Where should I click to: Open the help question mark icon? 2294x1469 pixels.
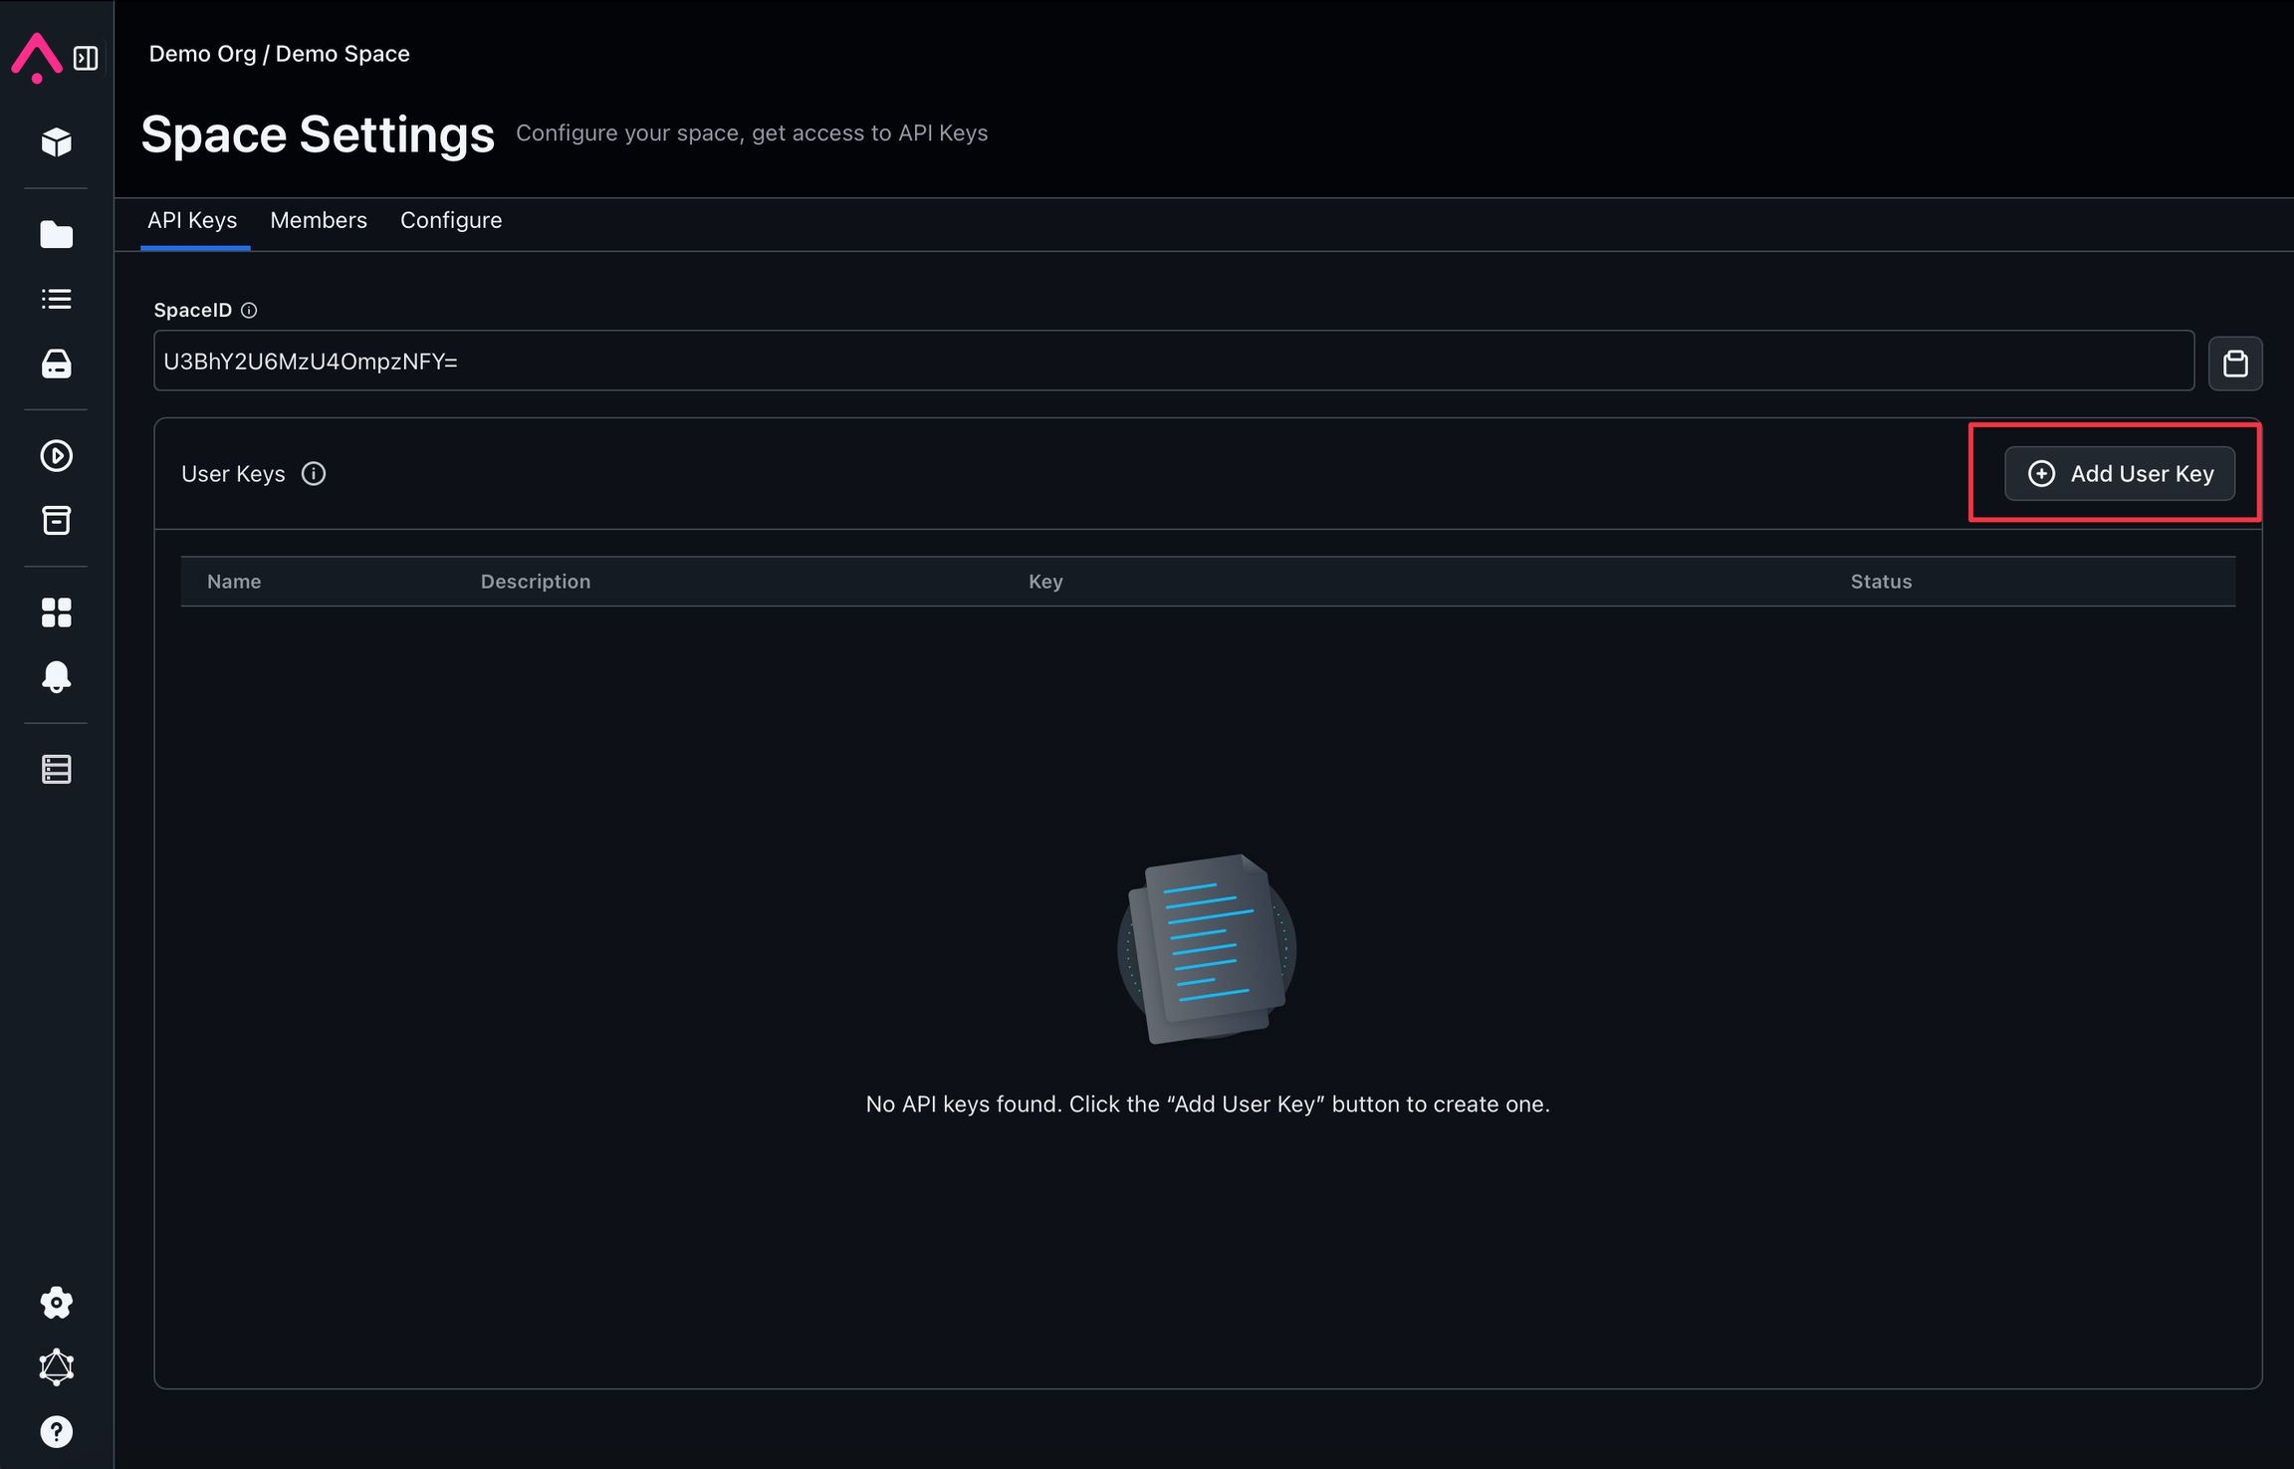click(57, 1431)
